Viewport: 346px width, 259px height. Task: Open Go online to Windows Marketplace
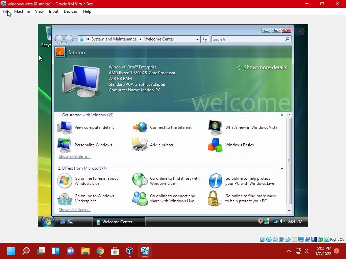(86, 198)
